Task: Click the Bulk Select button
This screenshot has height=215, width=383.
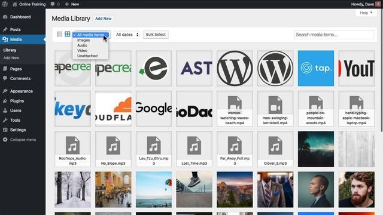Action: point(156,35)
